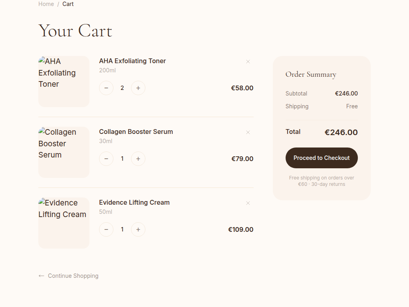Image resolution: width=409 pixels, height=307 pixels.
Task: Open Collagen Booster Serum product image
Action: (x=64, y=152)
